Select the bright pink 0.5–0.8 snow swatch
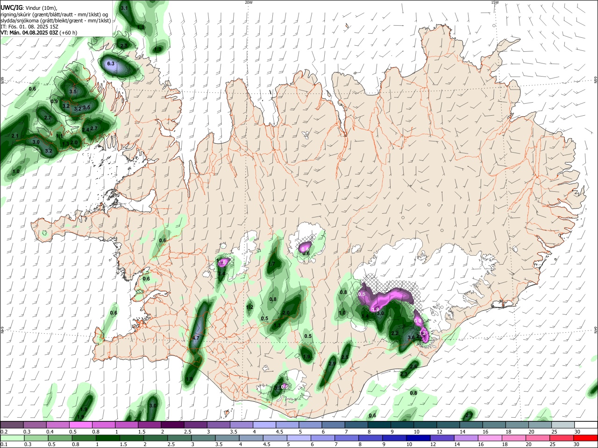598x448 pixels. (80, 425)
